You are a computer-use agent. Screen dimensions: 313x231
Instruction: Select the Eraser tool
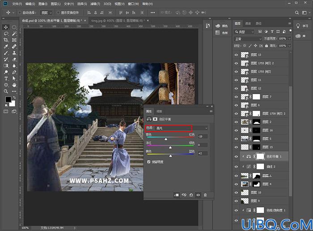[x=14, y=59]
